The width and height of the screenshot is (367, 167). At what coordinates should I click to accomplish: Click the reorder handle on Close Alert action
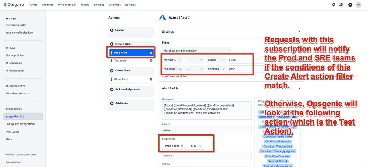click(x=112, y=79)
